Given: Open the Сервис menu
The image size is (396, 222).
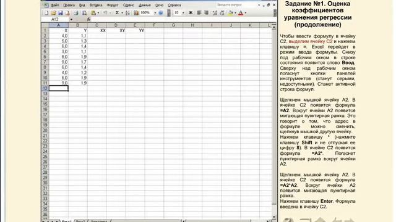Looking at the screenshot, I should (x=128, y=5).
